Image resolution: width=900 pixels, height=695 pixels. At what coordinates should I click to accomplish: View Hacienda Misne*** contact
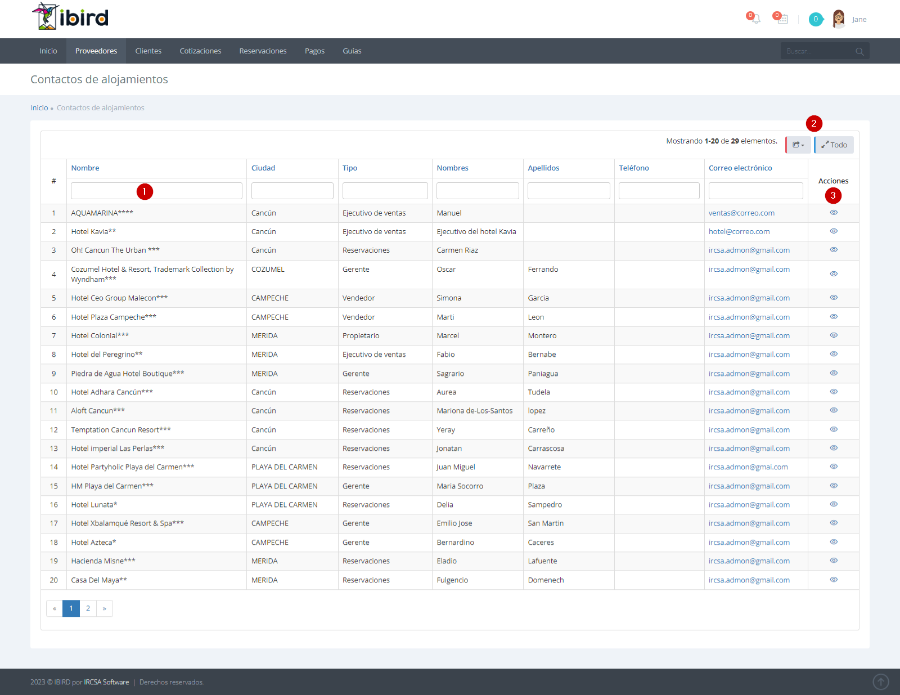coord(834,561)
